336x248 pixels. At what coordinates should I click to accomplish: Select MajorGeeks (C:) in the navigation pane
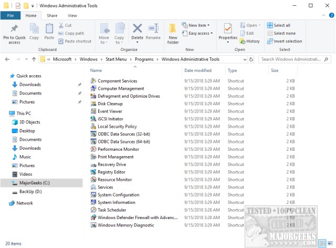[41, 183]
